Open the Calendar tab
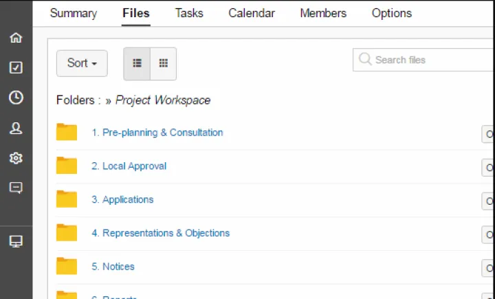Screen dimensions: 495x299 click(252, 13)
